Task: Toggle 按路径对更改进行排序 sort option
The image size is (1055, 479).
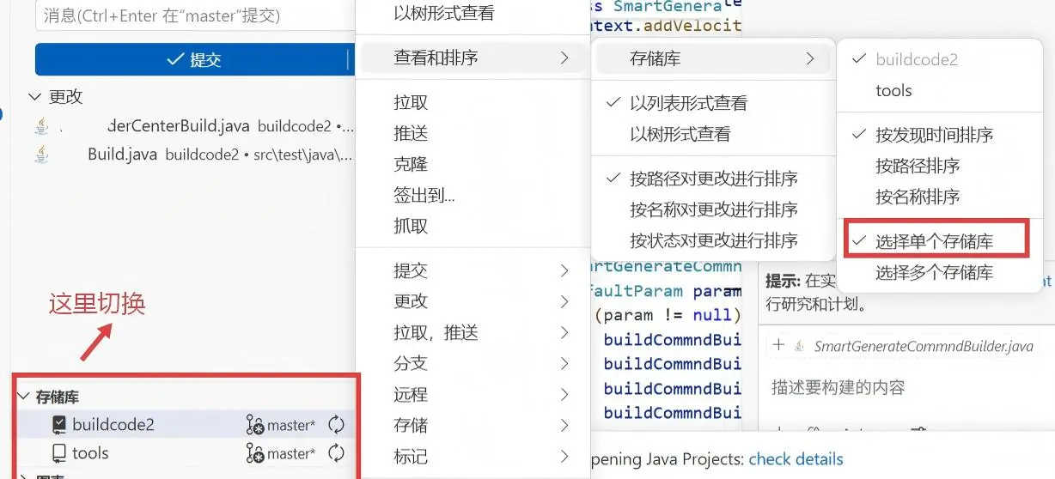Action: tap(712, 179)
